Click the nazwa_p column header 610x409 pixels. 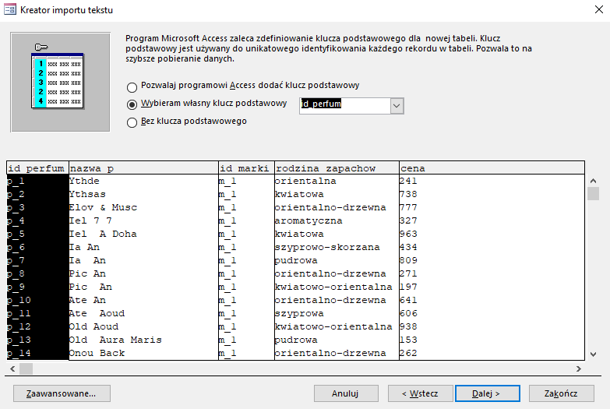143,168
